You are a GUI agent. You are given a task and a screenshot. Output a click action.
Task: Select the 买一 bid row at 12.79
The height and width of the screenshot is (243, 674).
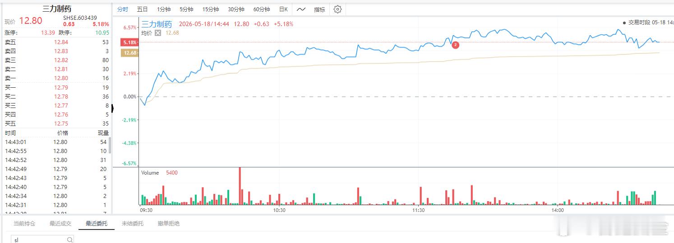coord(57,87)
